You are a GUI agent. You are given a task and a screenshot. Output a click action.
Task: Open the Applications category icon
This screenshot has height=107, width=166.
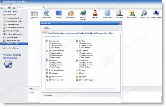[x=34, y=15]
